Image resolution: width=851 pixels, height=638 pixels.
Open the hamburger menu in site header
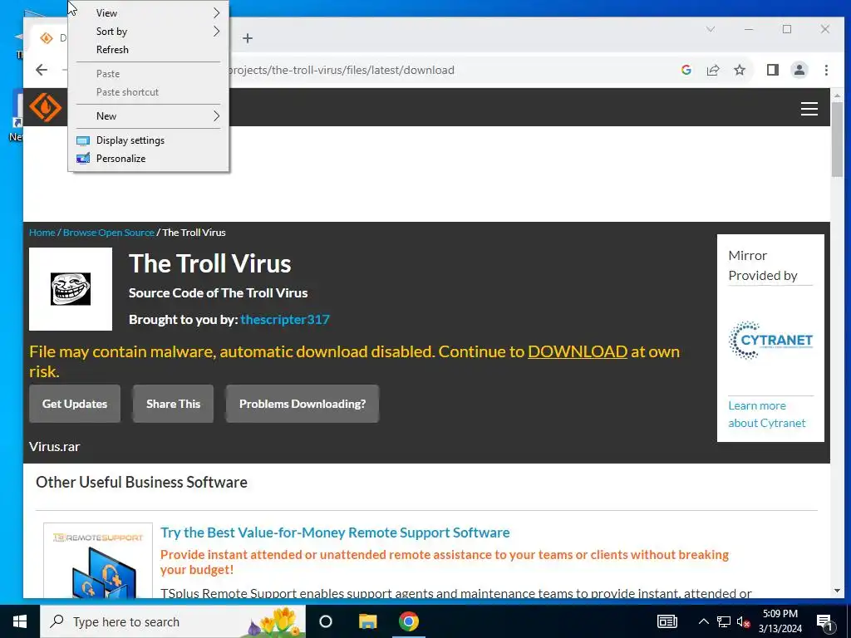(x=809, y=109)
